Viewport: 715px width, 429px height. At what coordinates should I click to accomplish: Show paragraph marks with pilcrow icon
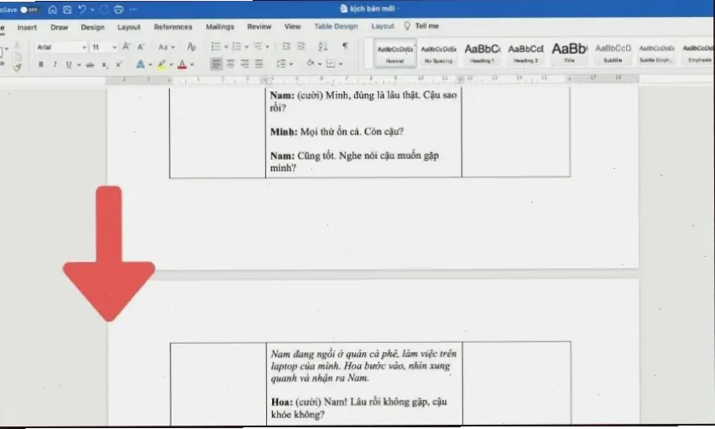[344, 46]
